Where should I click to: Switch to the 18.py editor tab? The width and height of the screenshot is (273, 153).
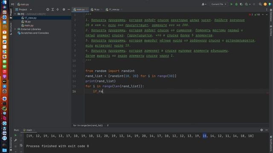coord(96,9)
